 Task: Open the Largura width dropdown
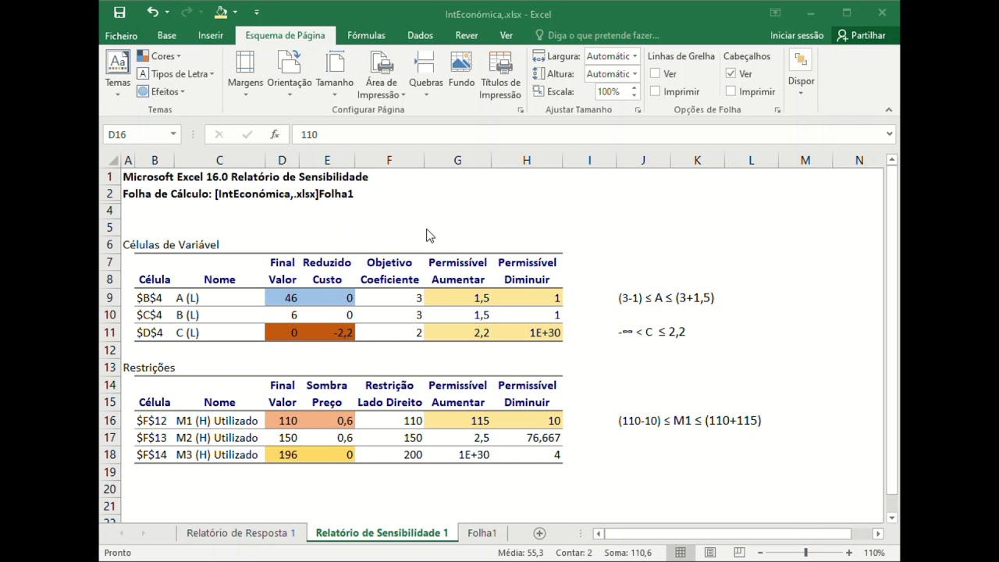(635, 56)
